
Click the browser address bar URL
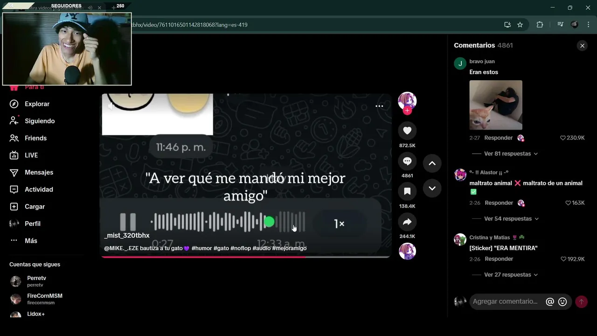click(x=190, y=25)
